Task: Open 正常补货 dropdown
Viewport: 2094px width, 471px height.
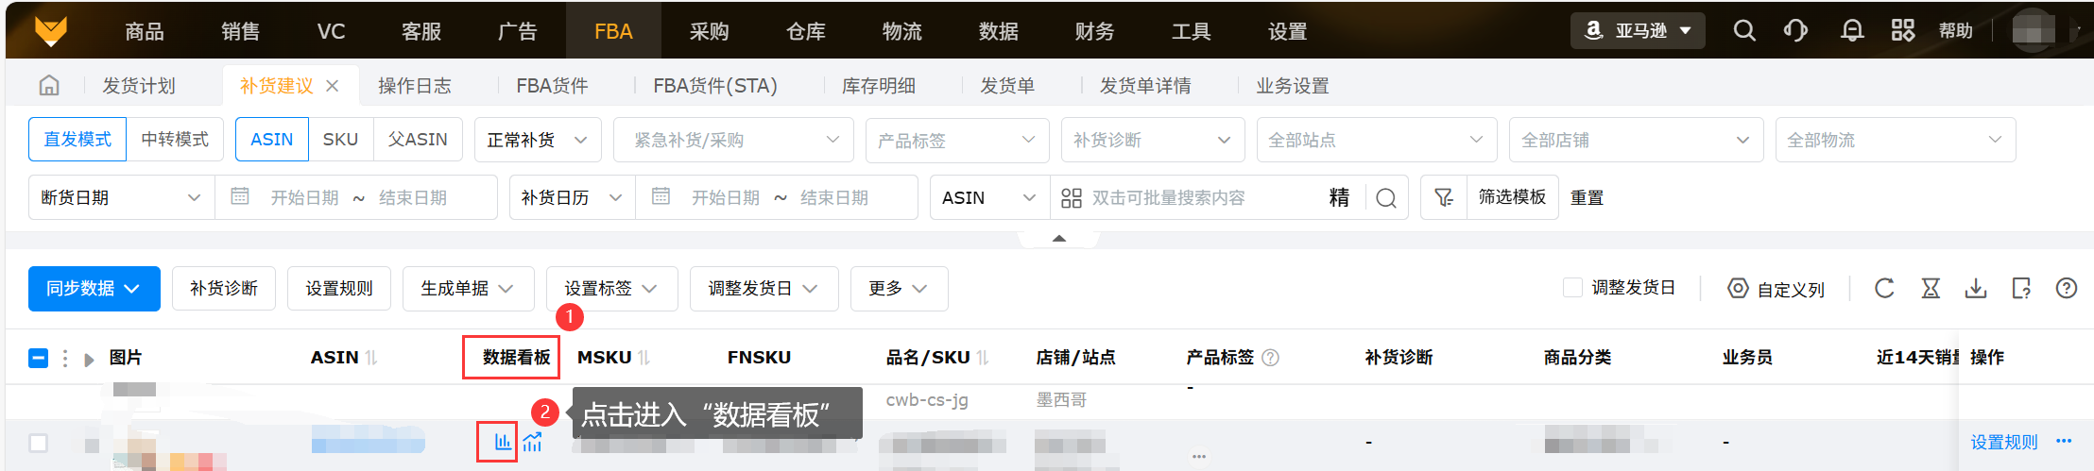Action: [x=538, y=140]
